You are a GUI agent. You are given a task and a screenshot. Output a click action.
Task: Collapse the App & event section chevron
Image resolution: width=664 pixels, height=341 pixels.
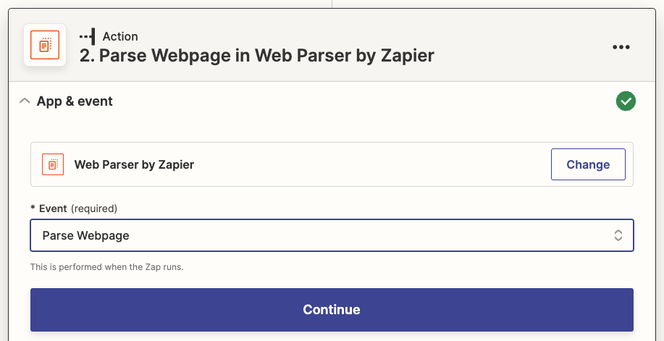[25, 101]
